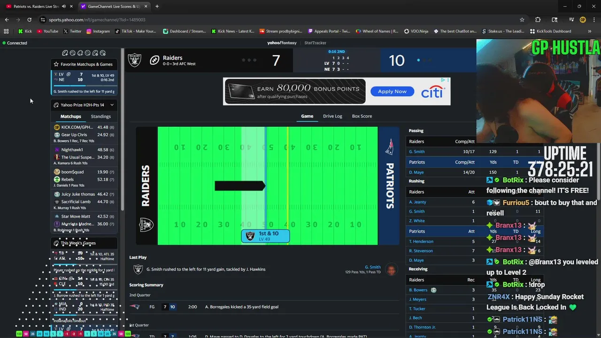This screenshot has height=338, width=601.
Task: Reload the Yahoo GameChannel page
Action: coord(29,20)
